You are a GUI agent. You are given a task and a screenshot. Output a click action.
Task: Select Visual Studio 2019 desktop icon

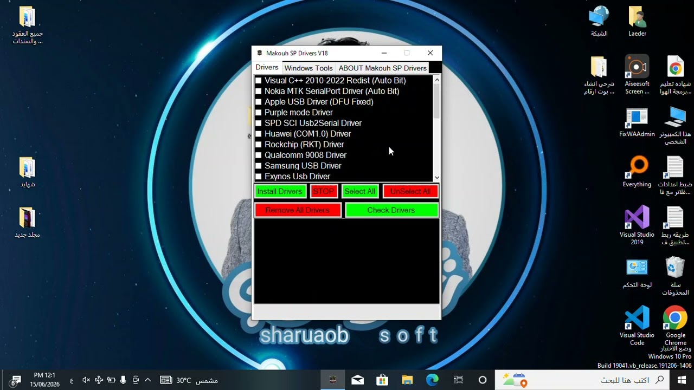coord(637,225)
